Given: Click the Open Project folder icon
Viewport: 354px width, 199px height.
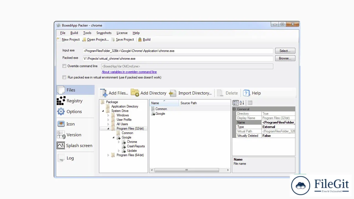Looking at the screenshot, I should point(84,40).
